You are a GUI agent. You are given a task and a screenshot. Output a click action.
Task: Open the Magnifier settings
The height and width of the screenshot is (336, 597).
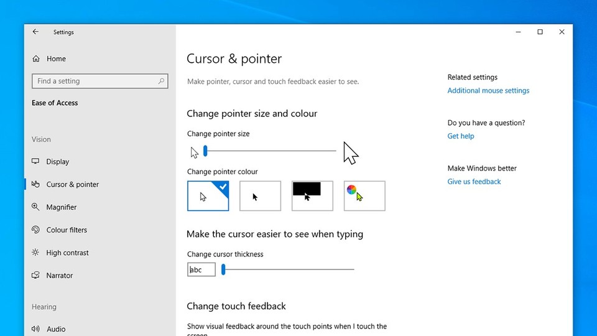(62, 207)
